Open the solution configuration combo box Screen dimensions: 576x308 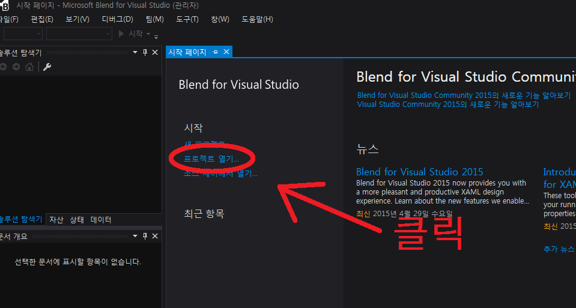(23, 34)
